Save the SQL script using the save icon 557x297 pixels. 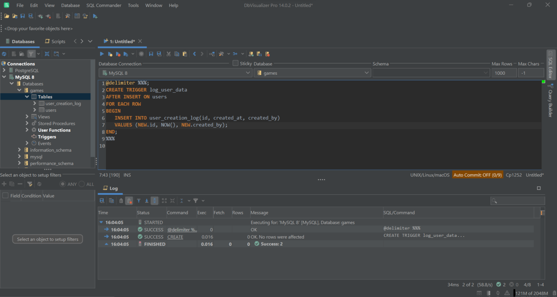pos(150,53)
